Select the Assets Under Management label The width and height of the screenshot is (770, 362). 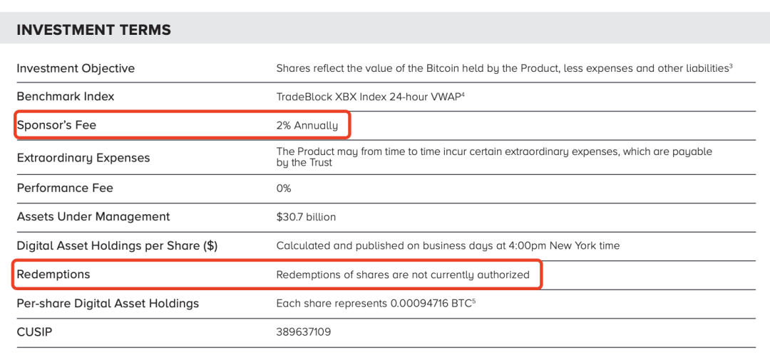point(93,216)
